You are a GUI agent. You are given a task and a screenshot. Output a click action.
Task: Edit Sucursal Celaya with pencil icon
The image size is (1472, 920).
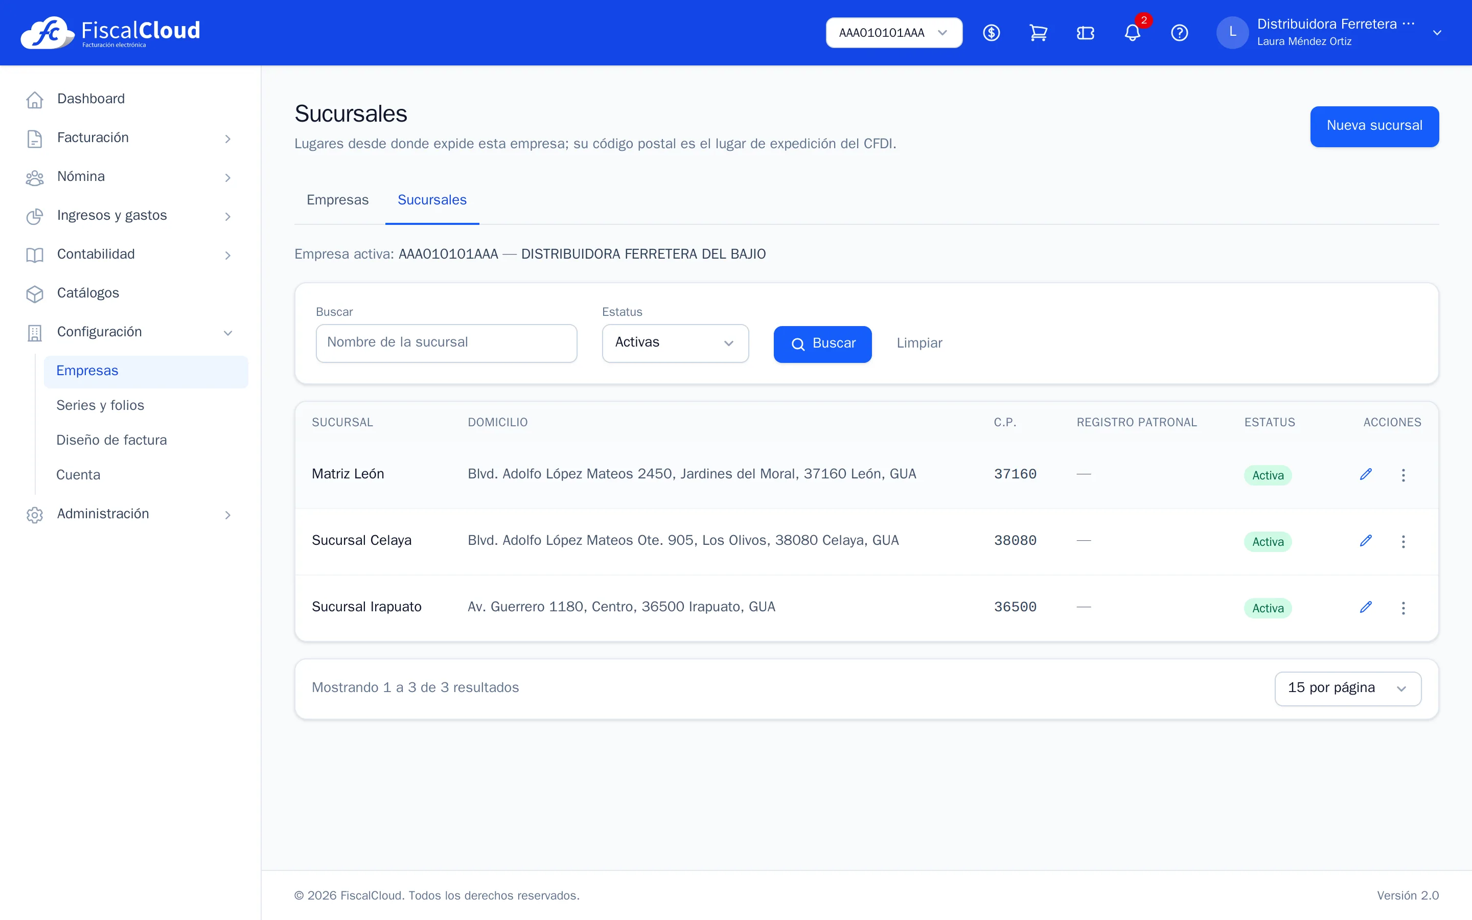tap(1366, 541)
